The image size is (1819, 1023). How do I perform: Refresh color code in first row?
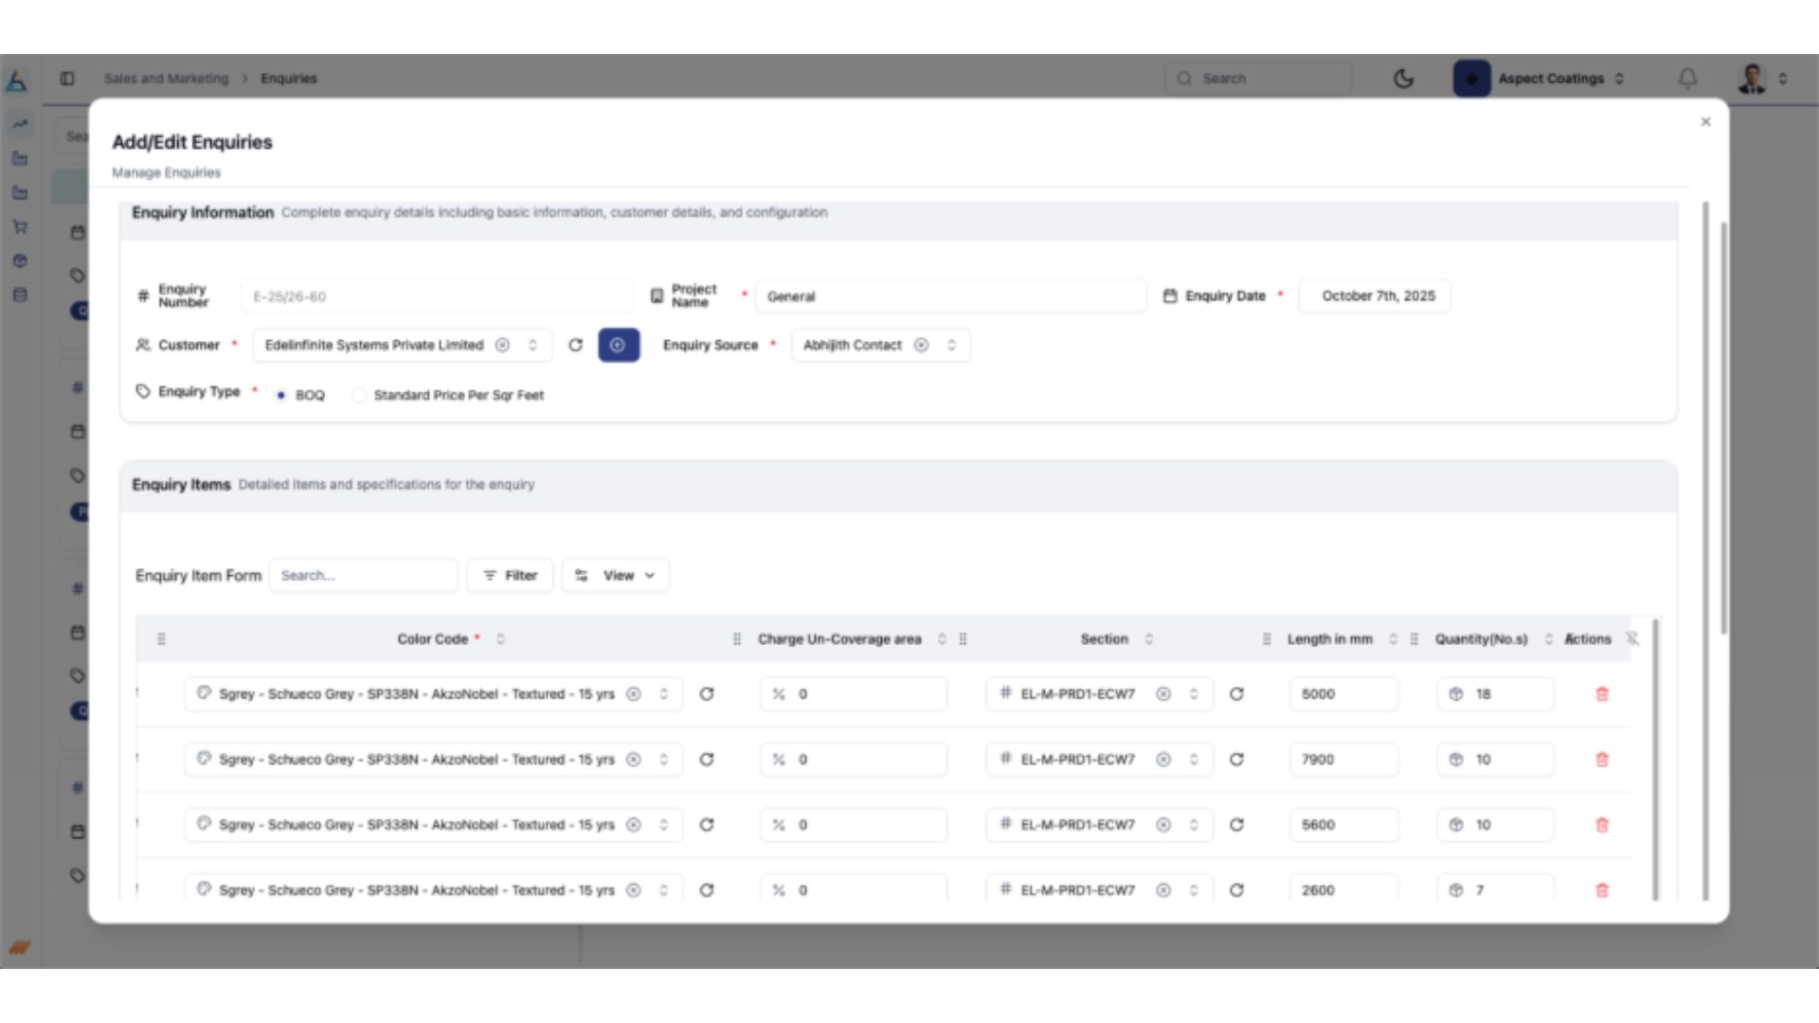pos(706,694)
